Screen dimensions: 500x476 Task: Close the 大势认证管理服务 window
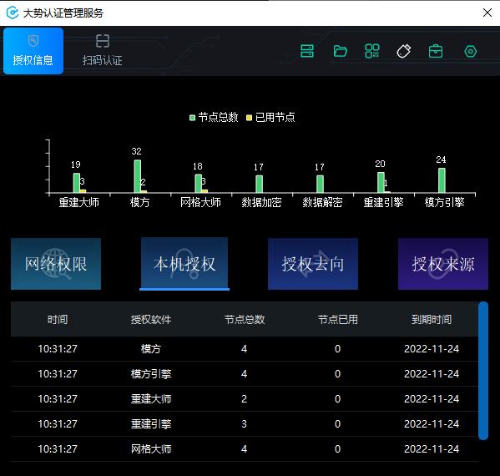click(487, 13)
